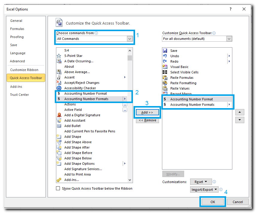Select the Visual Basic icon
The height and width of the screenshot is (213, 256).
tap(165, 67)
